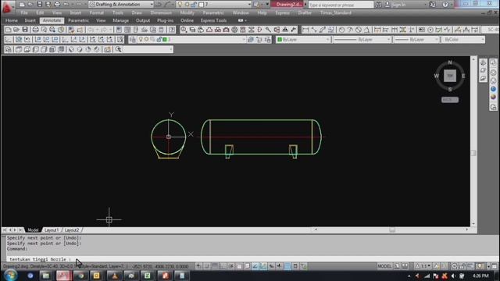Click the TOP face of the ViewCube
The image size is (500, 281).
coord(450,76)
